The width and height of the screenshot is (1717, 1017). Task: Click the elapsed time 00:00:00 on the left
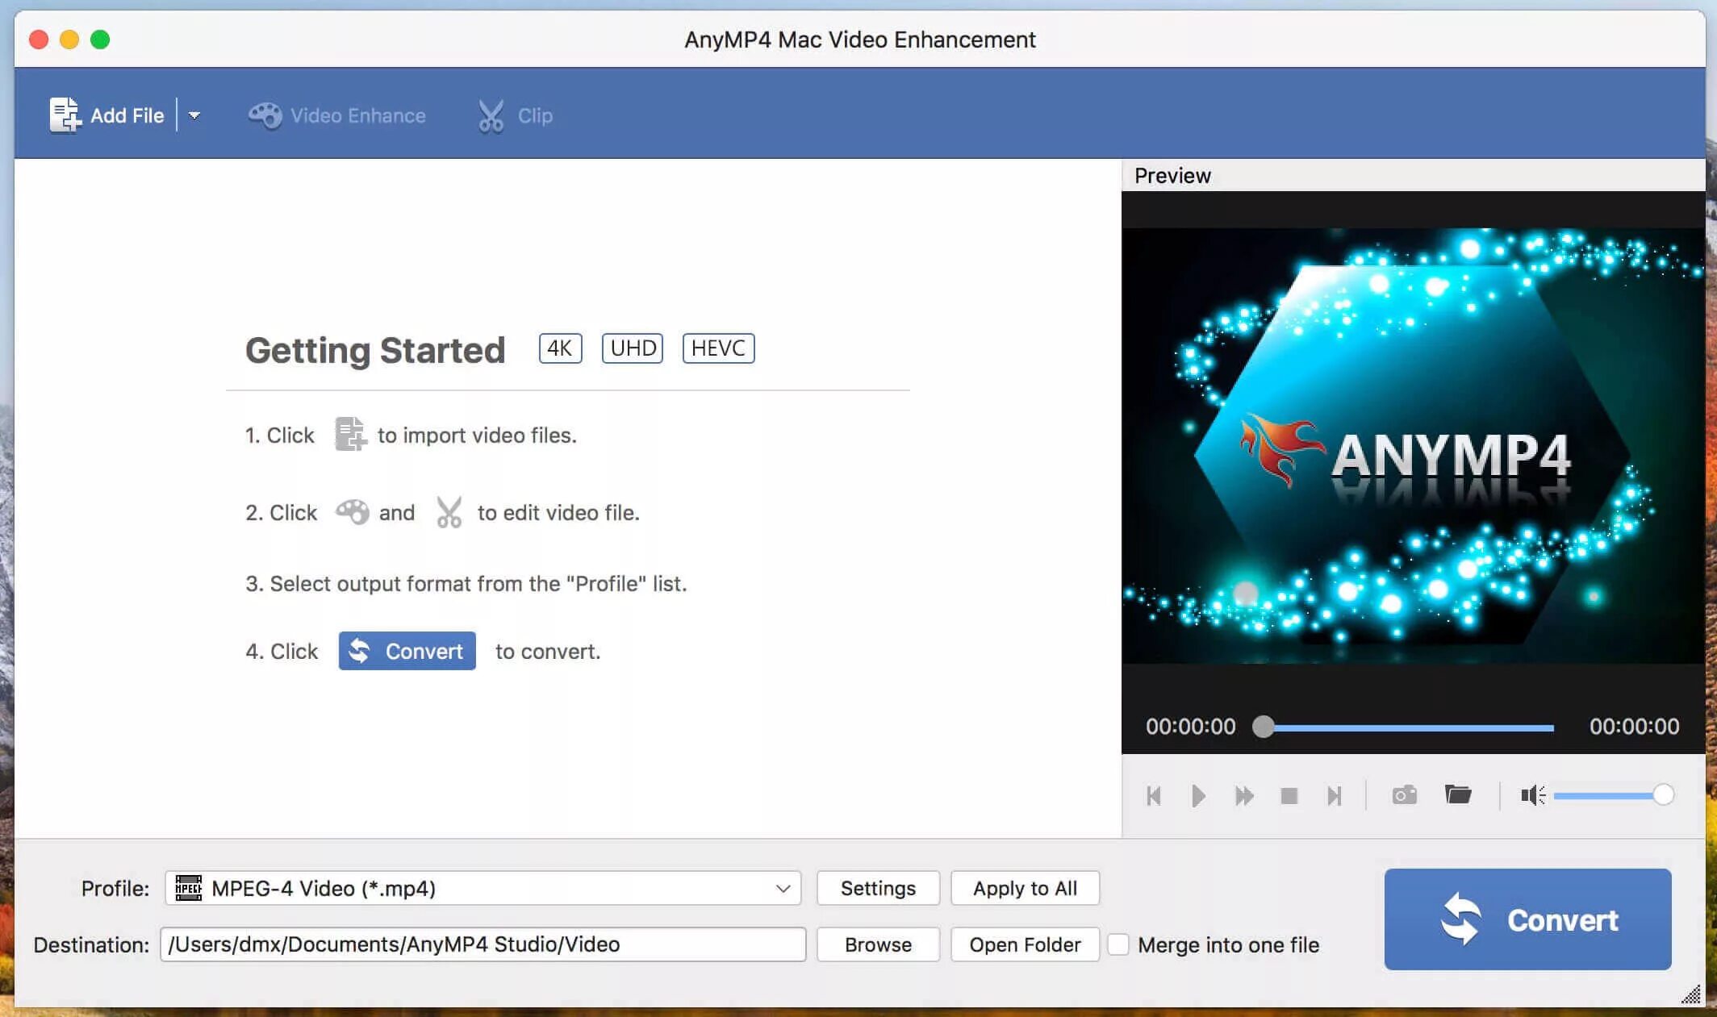(x=1191, y=727)
